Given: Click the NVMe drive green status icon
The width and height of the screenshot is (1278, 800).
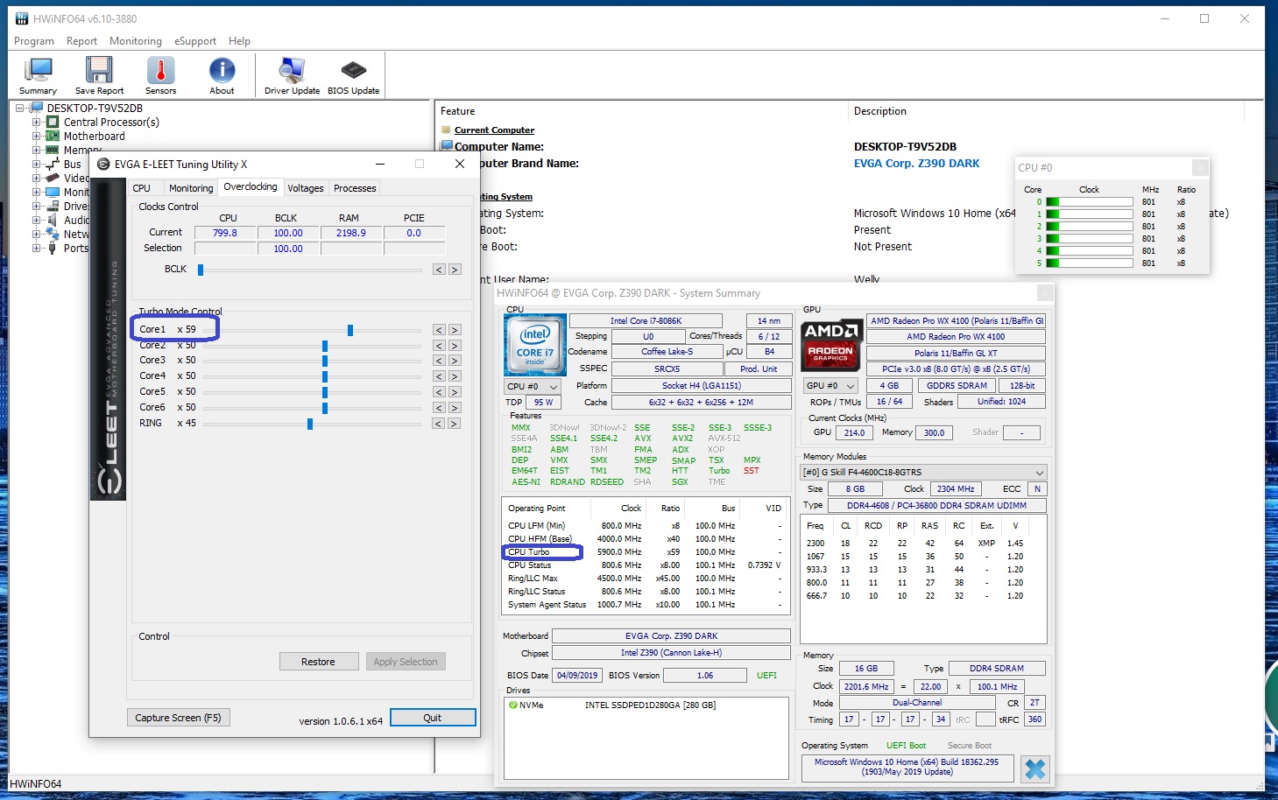Looking at the screenshot, I should pyautogui.click(x=512, y=705).
